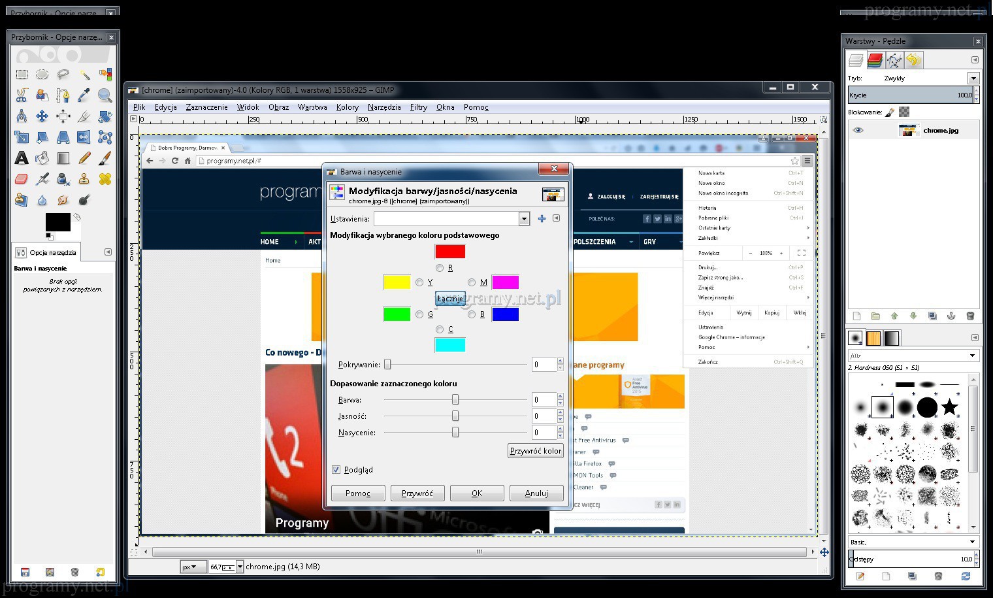Image resolution: width=993 pixels, height=598 pixels.
Task: Select the Text tool in toolbox
Action: pyautogui.click(x=22, y=158)
